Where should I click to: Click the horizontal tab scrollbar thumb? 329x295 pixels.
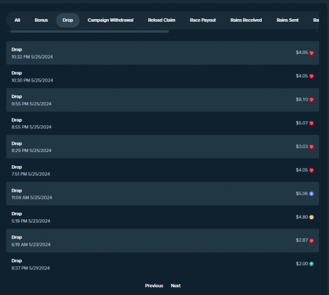tap(89, 32)
